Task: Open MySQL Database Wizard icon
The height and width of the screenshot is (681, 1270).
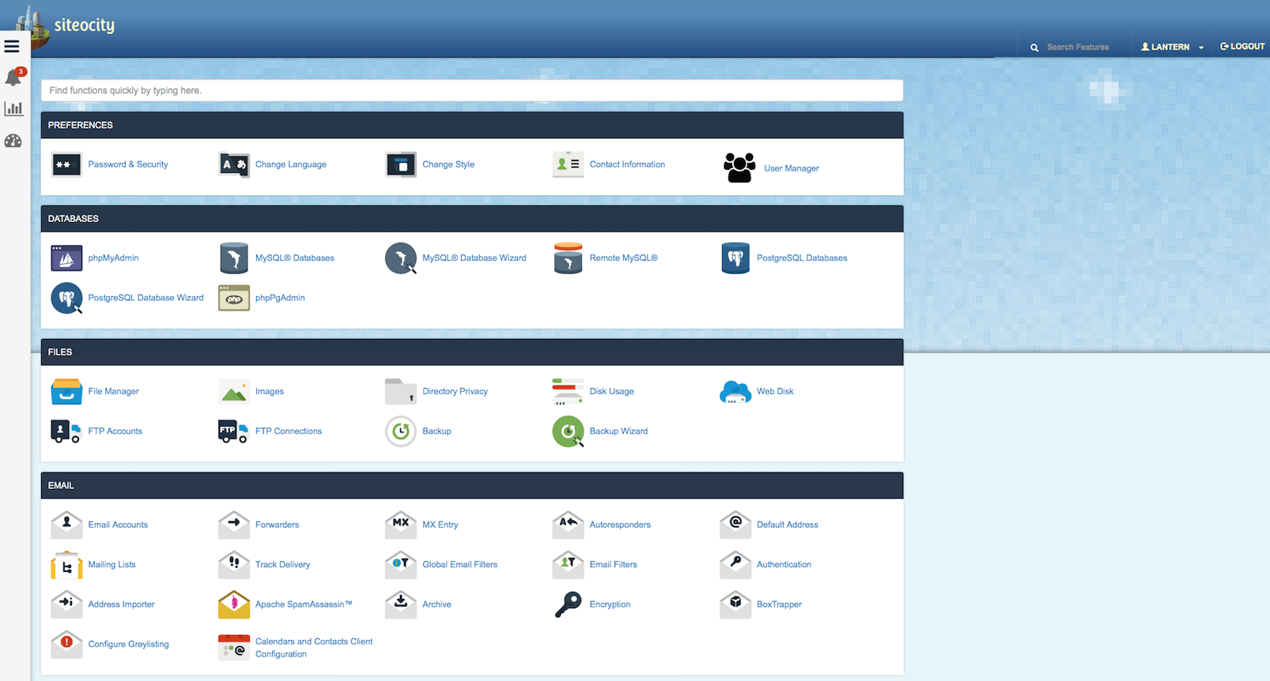Action: (x=401, y=258)
